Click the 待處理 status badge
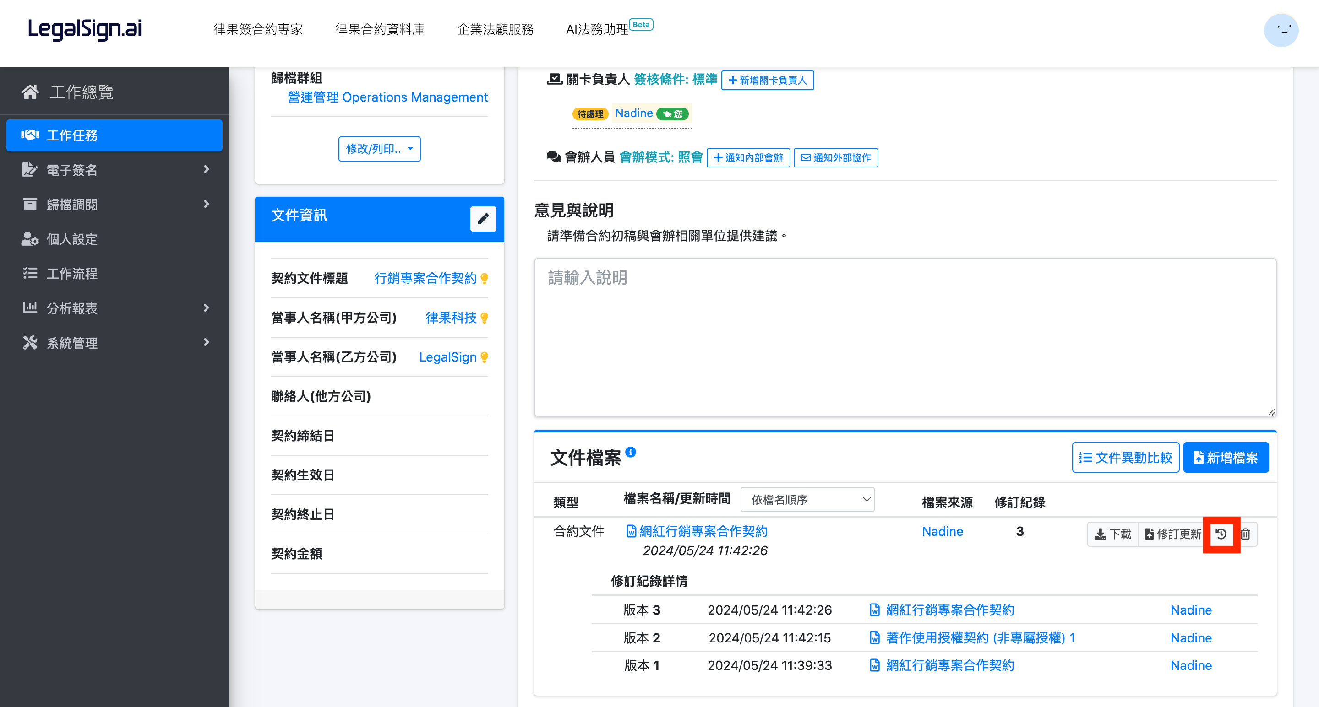Screen dimensions: 1319x707 590,113
